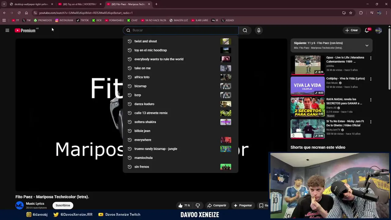Screen dimensions: 391x220
Task: Open notifications bell
Action: [367, 30]
